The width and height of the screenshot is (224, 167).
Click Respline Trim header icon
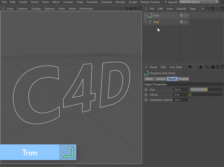click(x=146, y=73)
